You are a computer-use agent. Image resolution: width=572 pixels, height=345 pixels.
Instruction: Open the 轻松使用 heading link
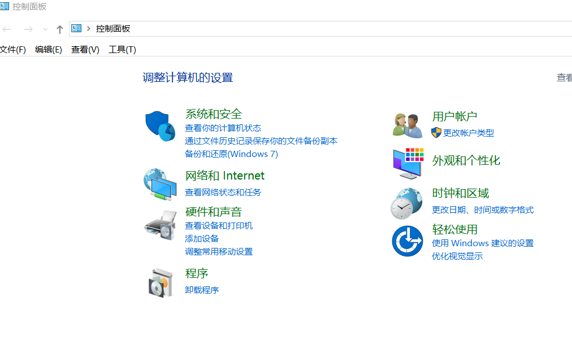tap(454, 229)
